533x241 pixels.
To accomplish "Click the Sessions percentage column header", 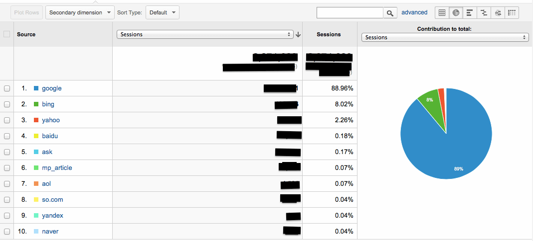I will point(329,34).
